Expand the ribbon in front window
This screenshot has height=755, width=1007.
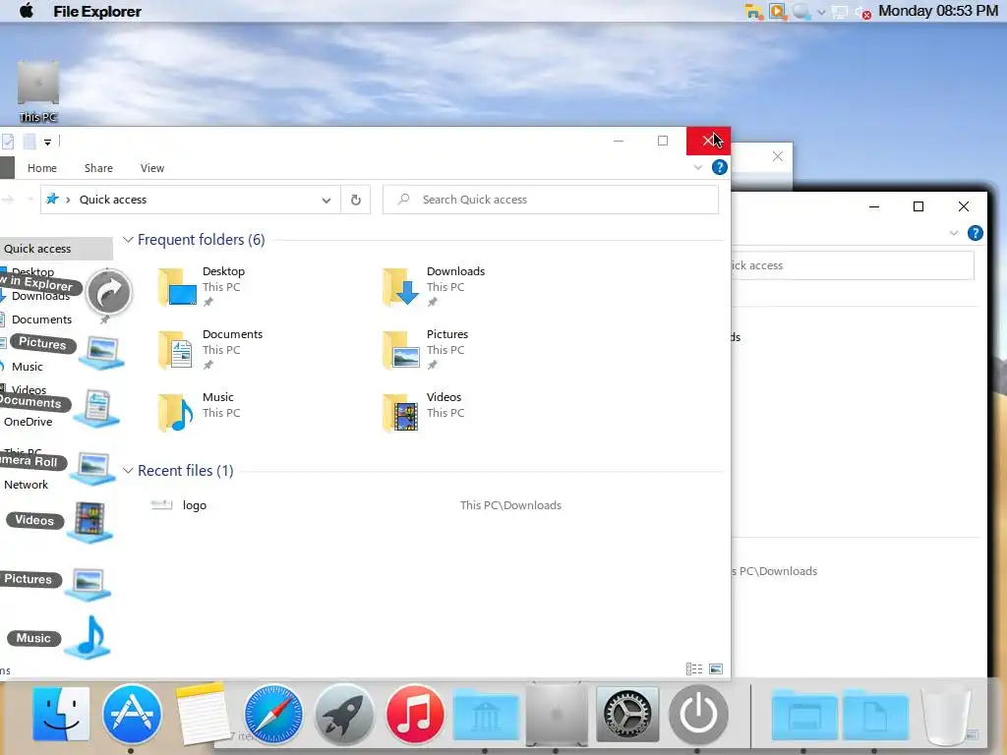click(698, 167)
